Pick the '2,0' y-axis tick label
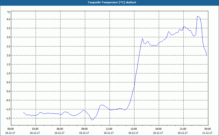The width and height of the screenshot is (219, 136). point(8,55)
